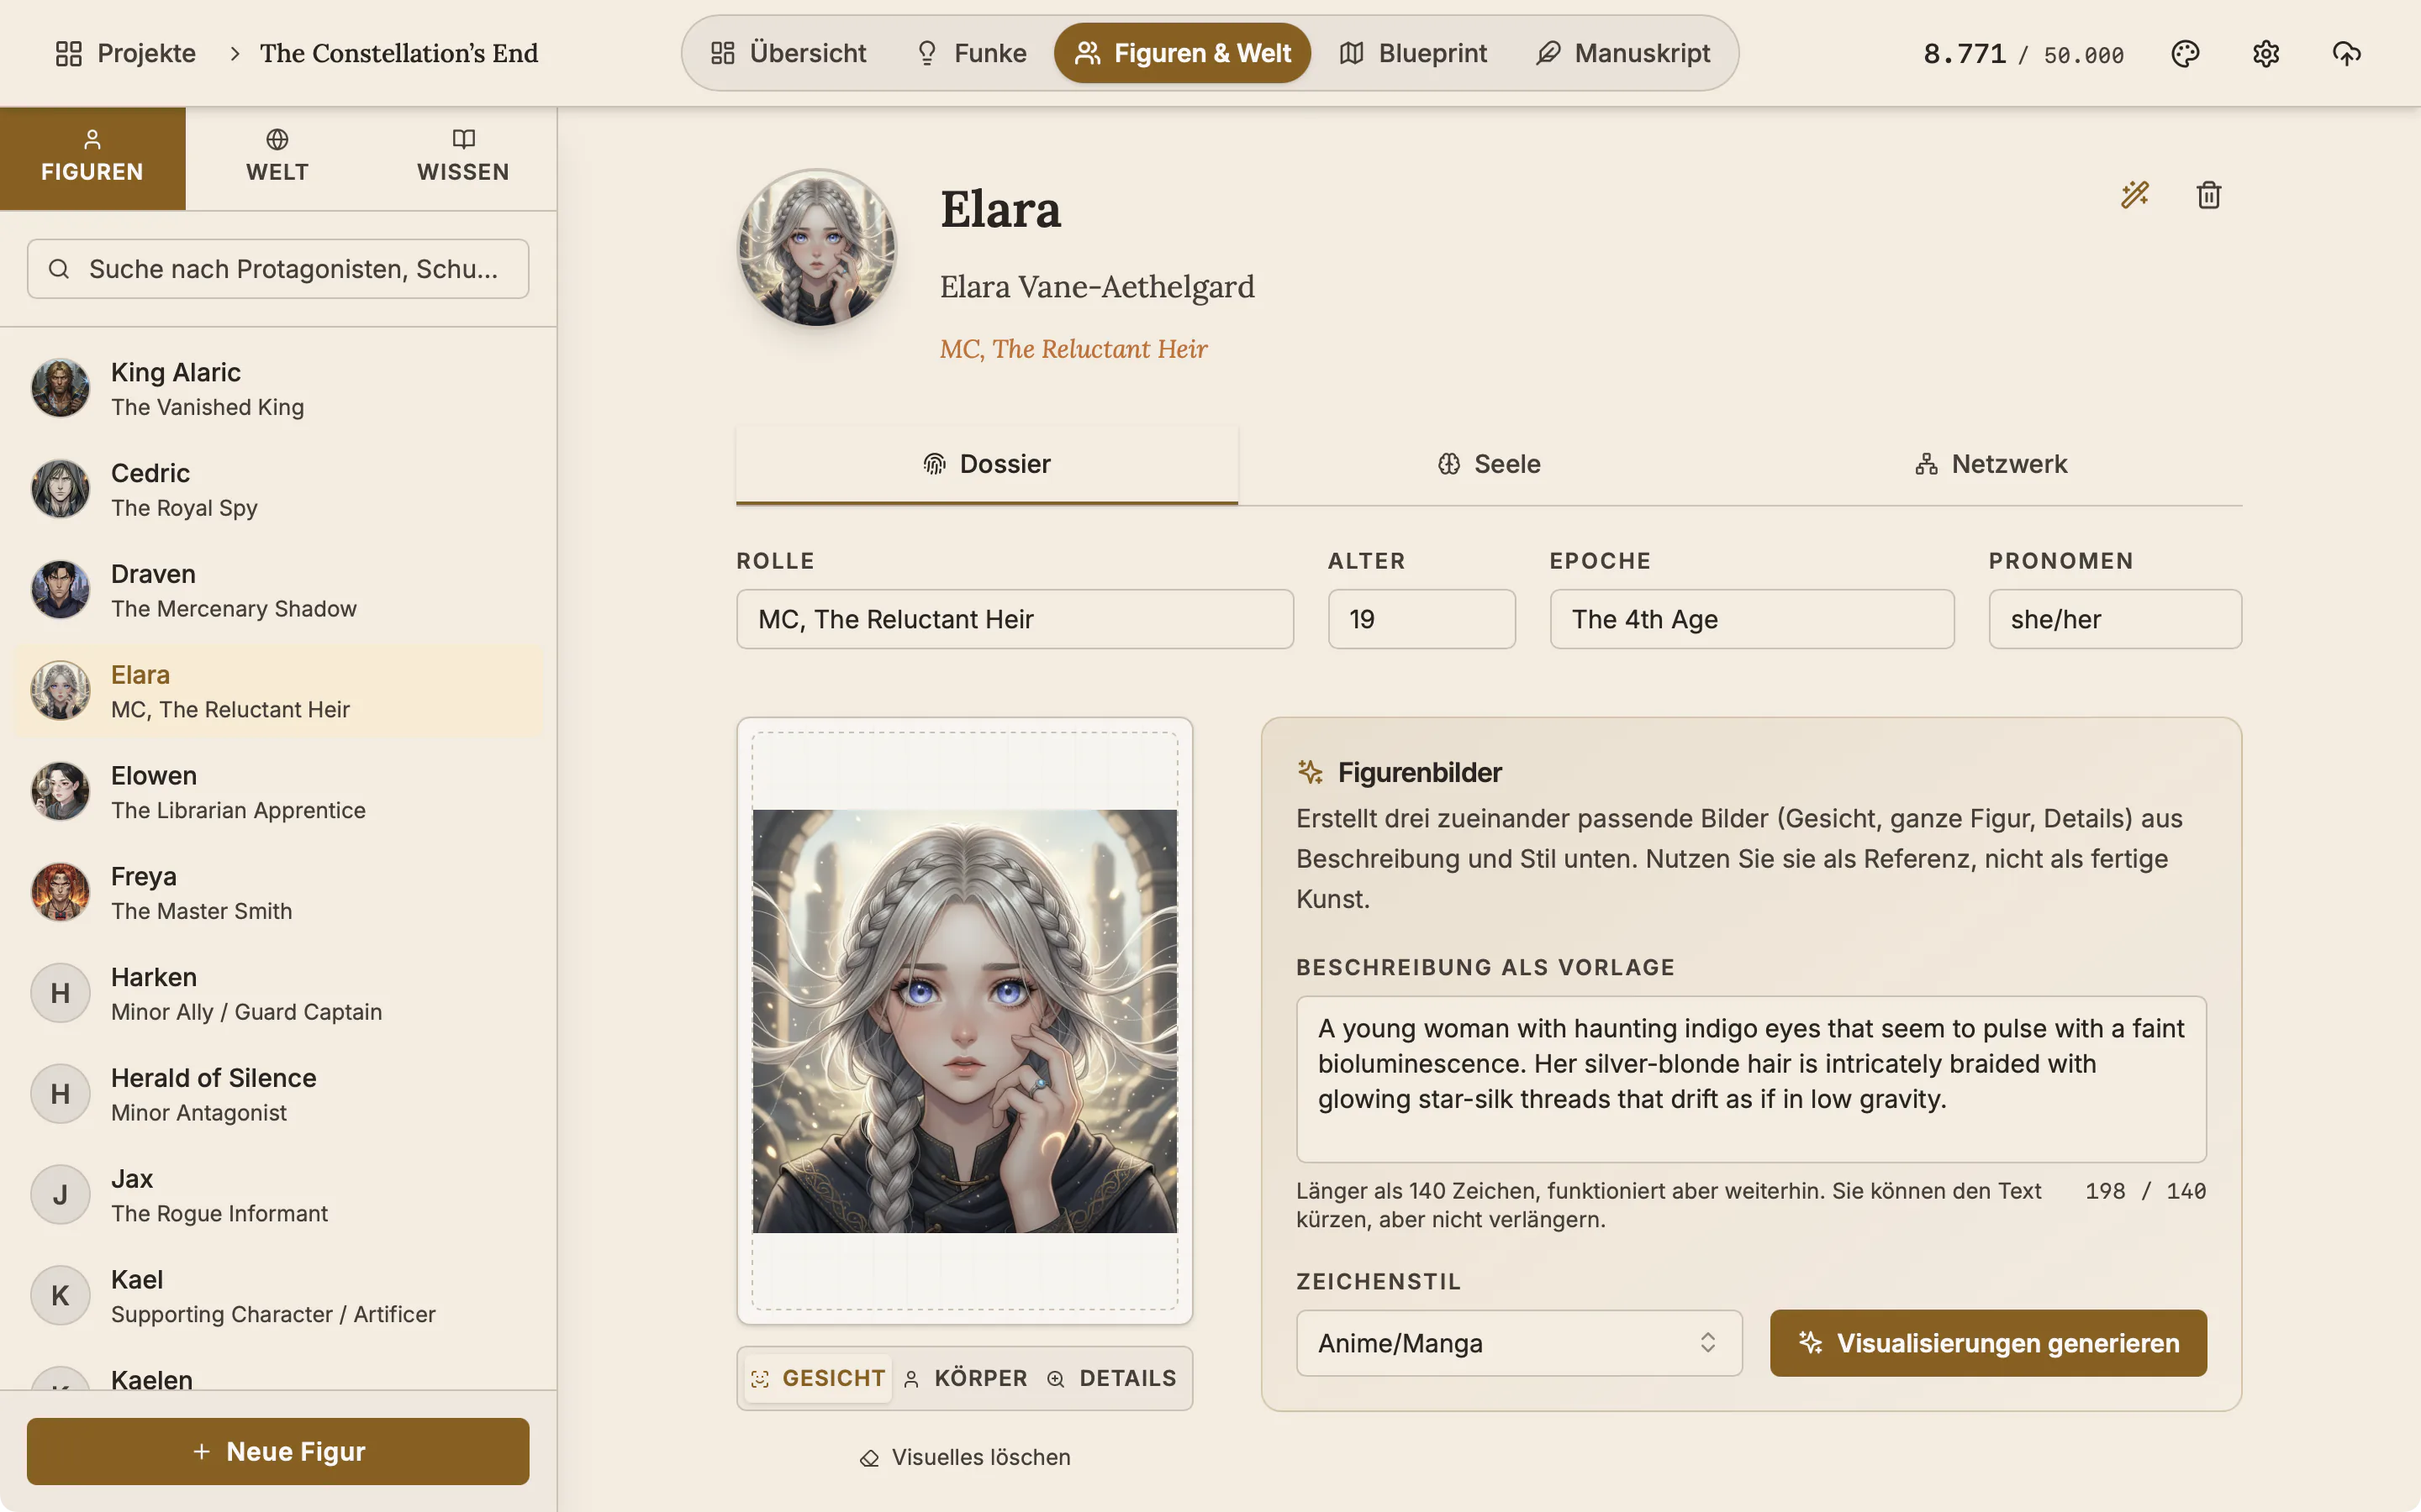Click the Projekte grid icon
This screenshot has height=1512, width=2421.
(x=68, y=53)
